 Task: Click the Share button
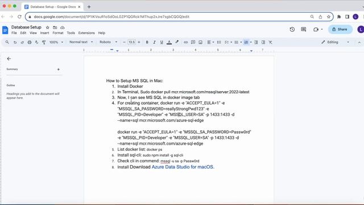pyautogui.click(x=340, y=29)
